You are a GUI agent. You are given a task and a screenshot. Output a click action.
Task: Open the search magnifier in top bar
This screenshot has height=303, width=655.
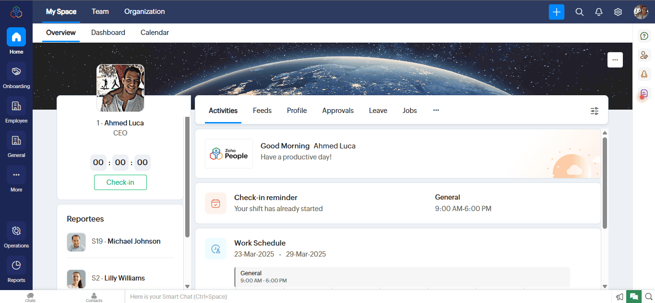(x=579, y=12)
